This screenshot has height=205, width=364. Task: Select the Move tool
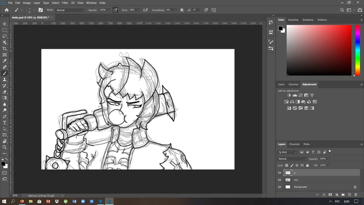coord(5,24)
